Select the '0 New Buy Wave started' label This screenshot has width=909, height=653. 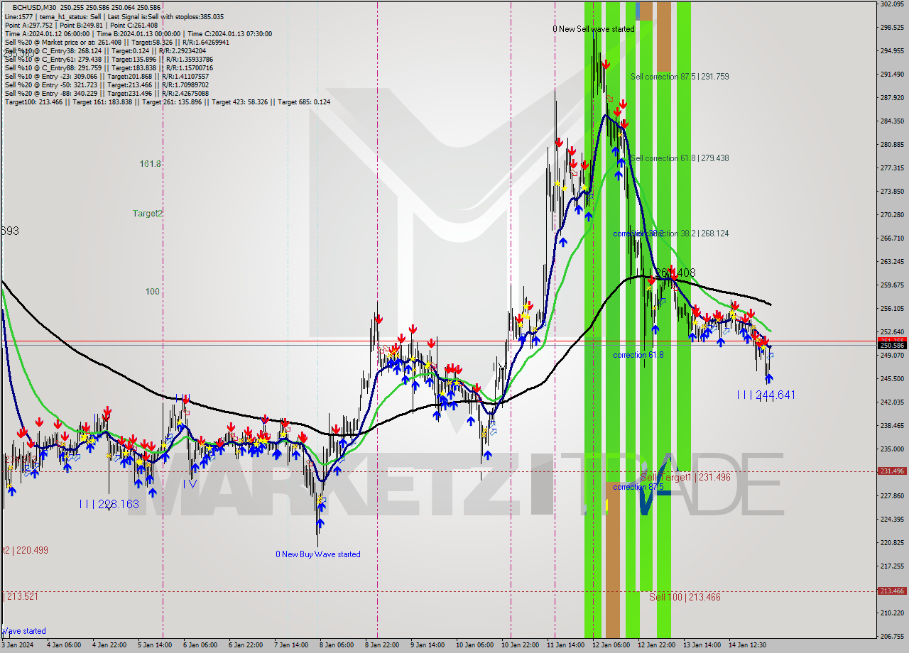[318, 554]
